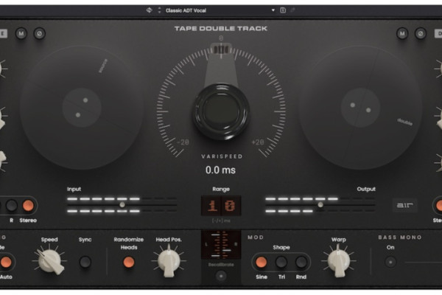Click the Warp knob
This screenshot has height=295, width=442.
tap(339, 261)
